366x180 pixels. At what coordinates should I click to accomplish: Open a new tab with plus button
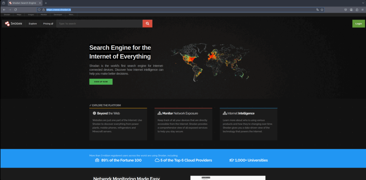tap(46, 3)
